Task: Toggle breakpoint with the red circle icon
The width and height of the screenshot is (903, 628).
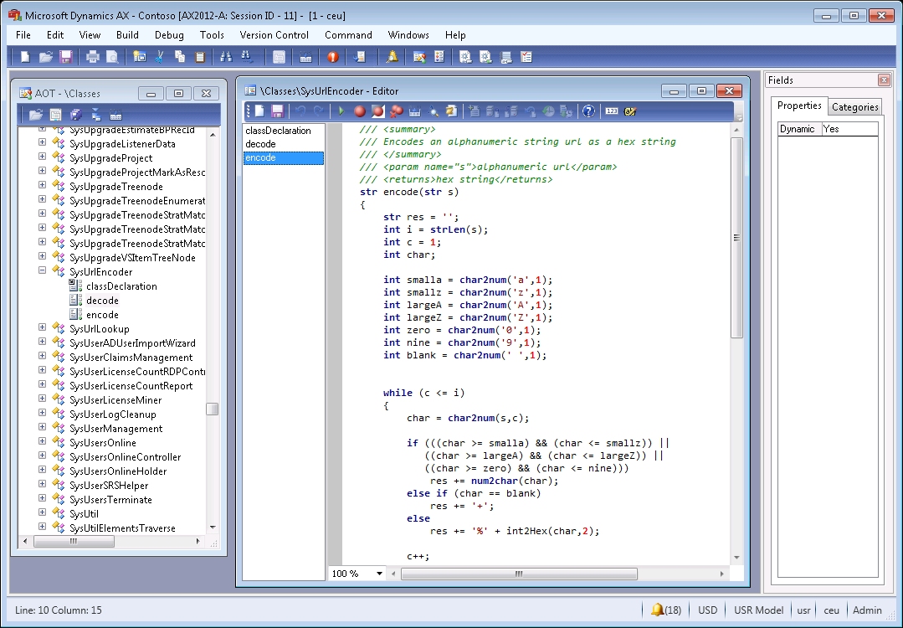Action: (359, 111)
